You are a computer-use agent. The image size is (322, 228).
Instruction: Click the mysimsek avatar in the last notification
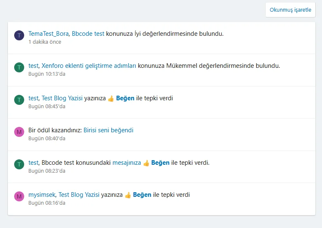tap(19, 196)
